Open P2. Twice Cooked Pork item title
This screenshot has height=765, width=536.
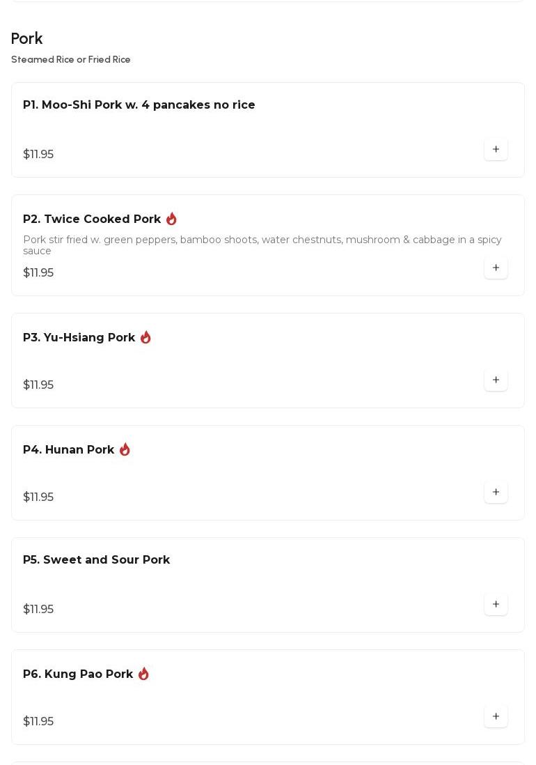[x=92, y=219]
